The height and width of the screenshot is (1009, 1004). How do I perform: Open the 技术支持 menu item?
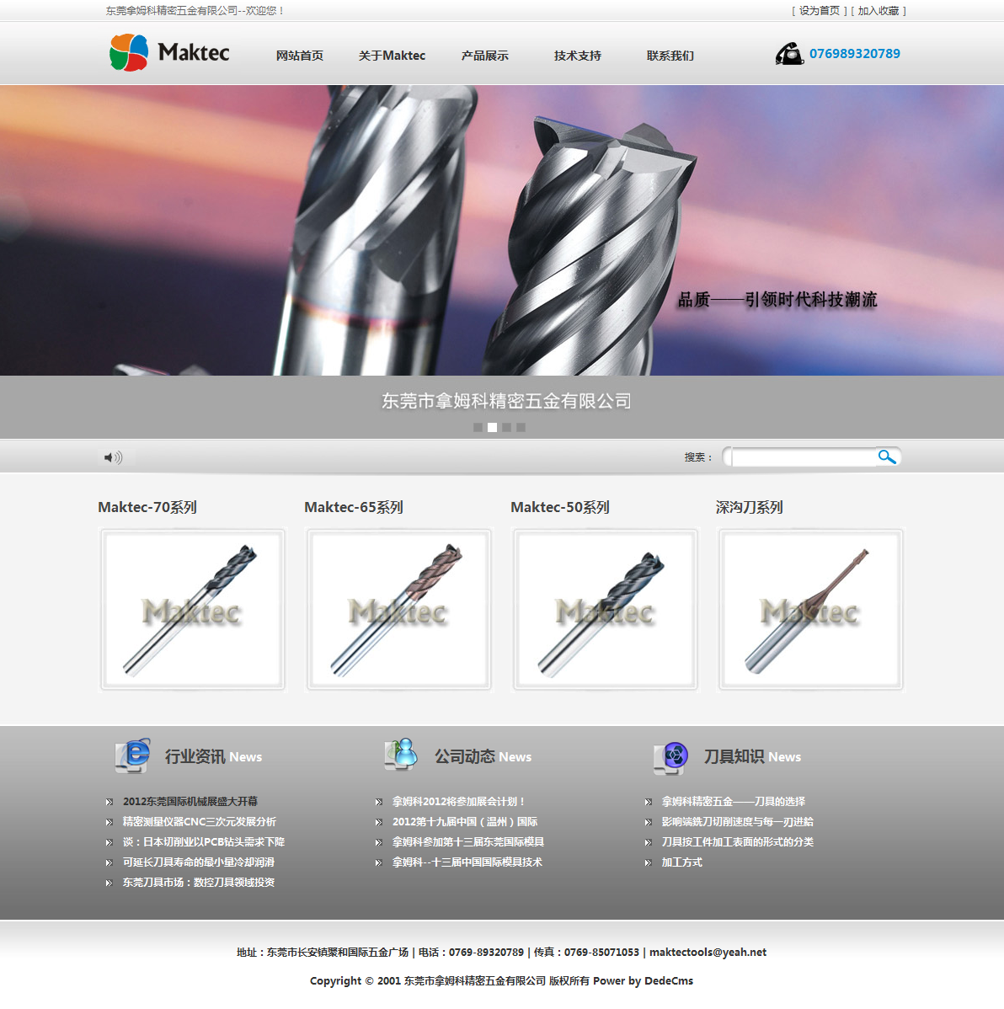click(577, 56)
